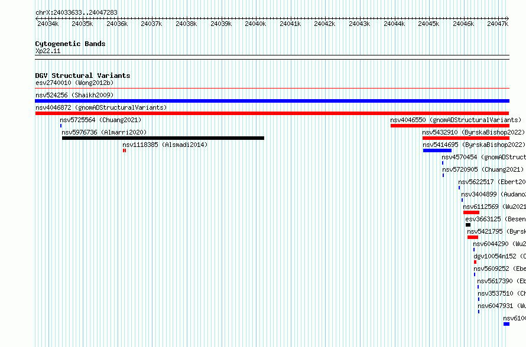
Task: Select the red nsv4046872 gnomAD bar
Action: pyautogui.click(x=272, y=113)
